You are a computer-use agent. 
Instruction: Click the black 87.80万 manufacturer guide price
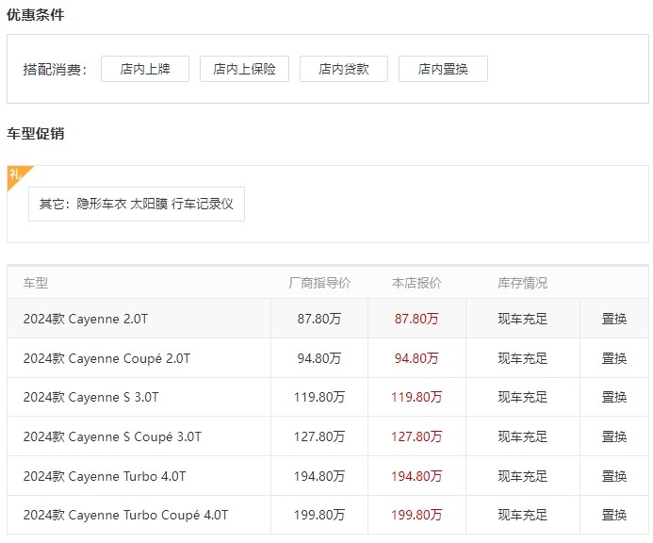[x=319, y=319]
